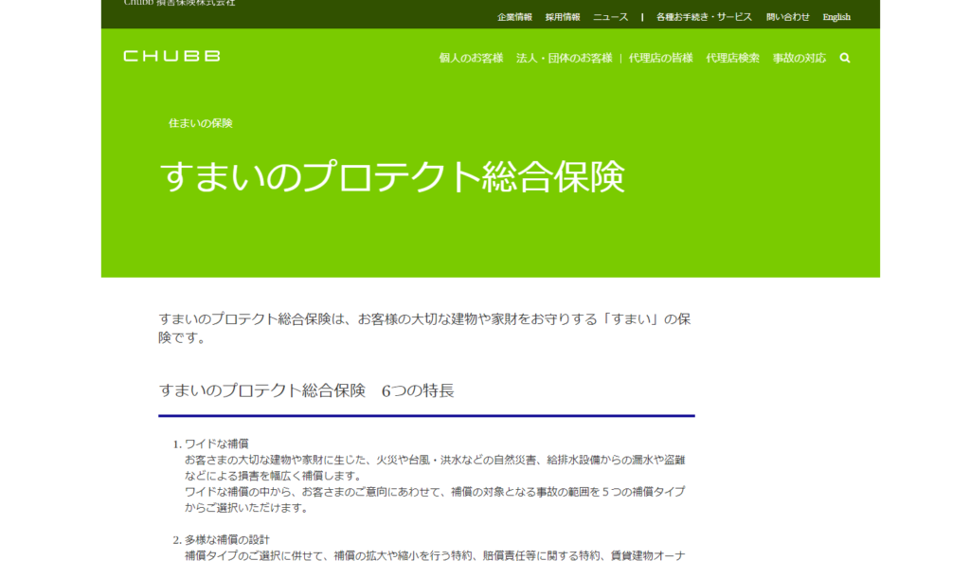Viewport: 970px width, 561px height.
Task: Open 代理店の皆様 navigation item
Action: (x=660, y=58)
